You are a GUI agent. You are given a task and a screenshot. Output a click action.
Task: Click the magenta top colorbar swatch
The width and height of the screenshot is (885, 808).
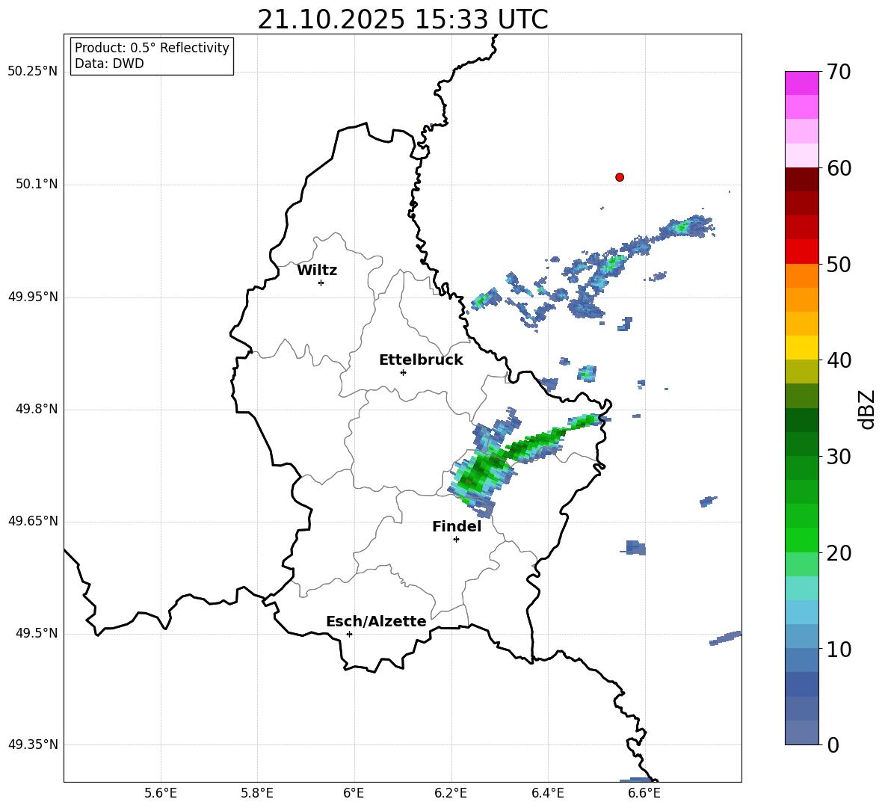point(801,83)
